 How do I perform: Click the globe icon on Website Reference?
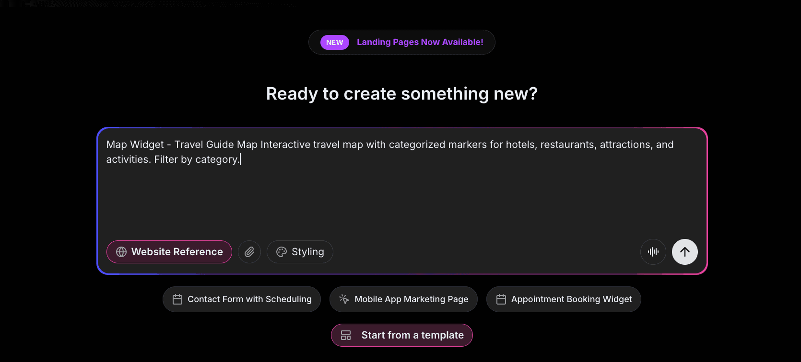[120, 251]
